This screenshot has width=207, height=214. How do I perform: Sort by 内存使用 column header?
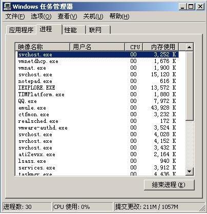tap(161, 47)
